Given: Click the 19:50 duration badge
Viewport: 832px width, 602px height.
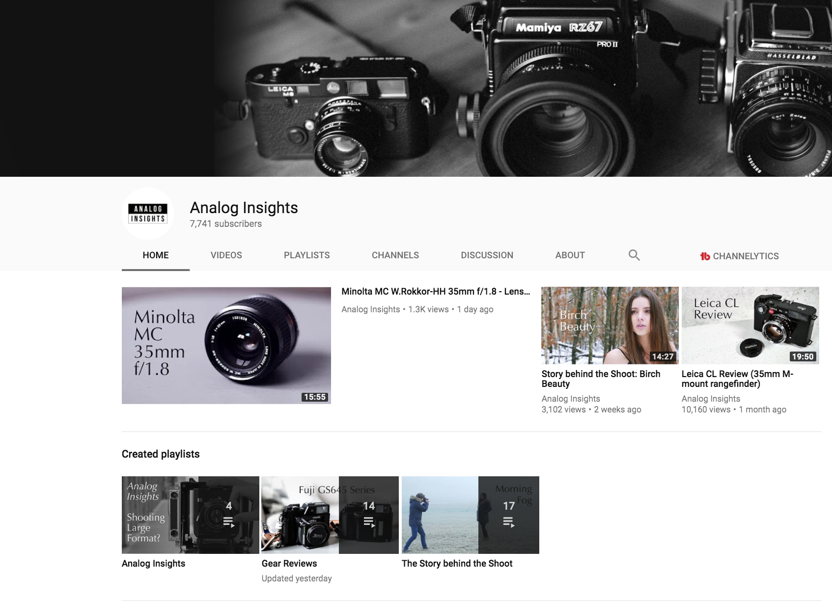Looking at the screenshot, I should click(803, 356).
